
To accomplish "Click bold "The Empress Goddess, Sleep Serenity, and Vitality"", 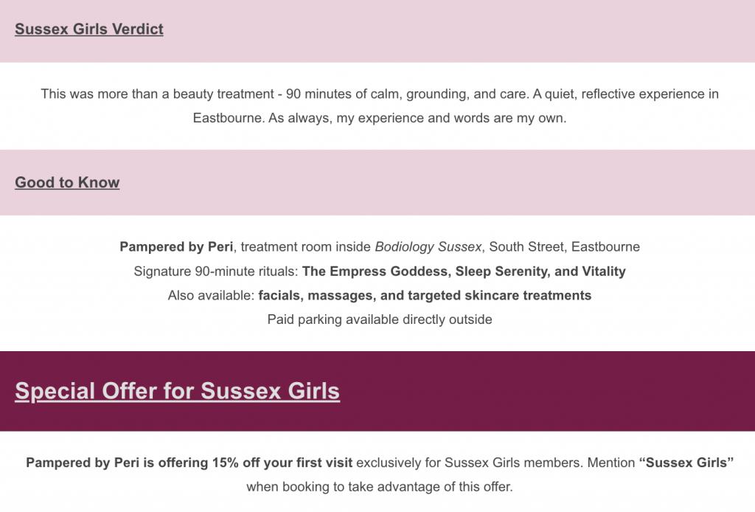I will (464, 271).
